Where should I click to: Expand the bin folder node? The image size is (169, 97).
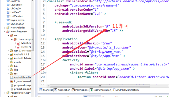tap(8, 66)
